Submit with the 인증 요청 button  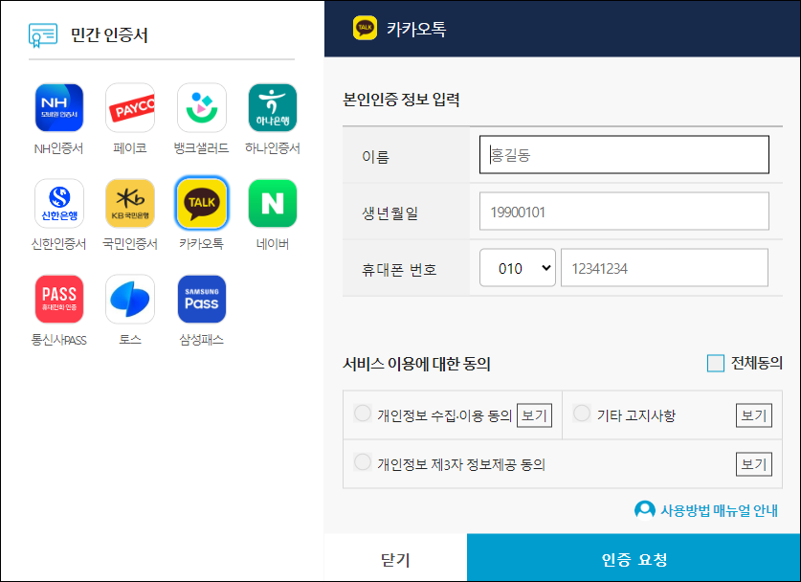click(634, 559)
